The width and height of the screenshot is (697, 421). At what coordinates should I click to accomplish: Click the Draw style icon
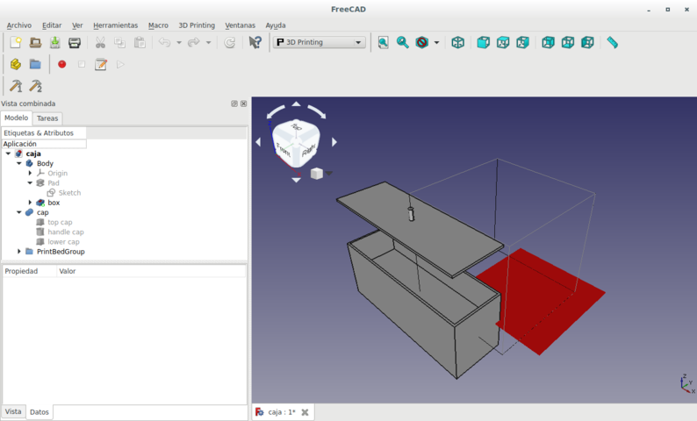point(422,42)
